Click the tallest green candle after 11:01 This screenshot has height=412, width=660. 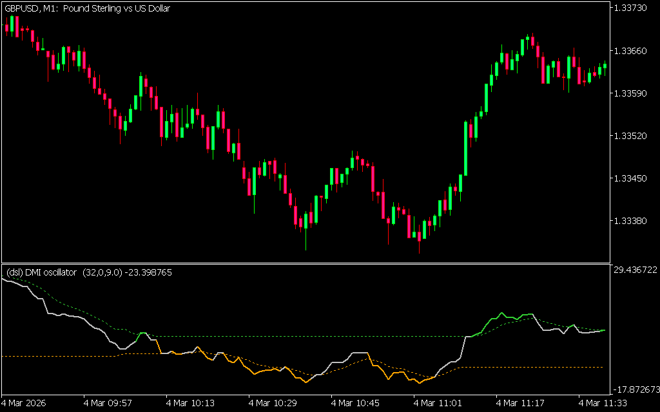click(466, 148)
